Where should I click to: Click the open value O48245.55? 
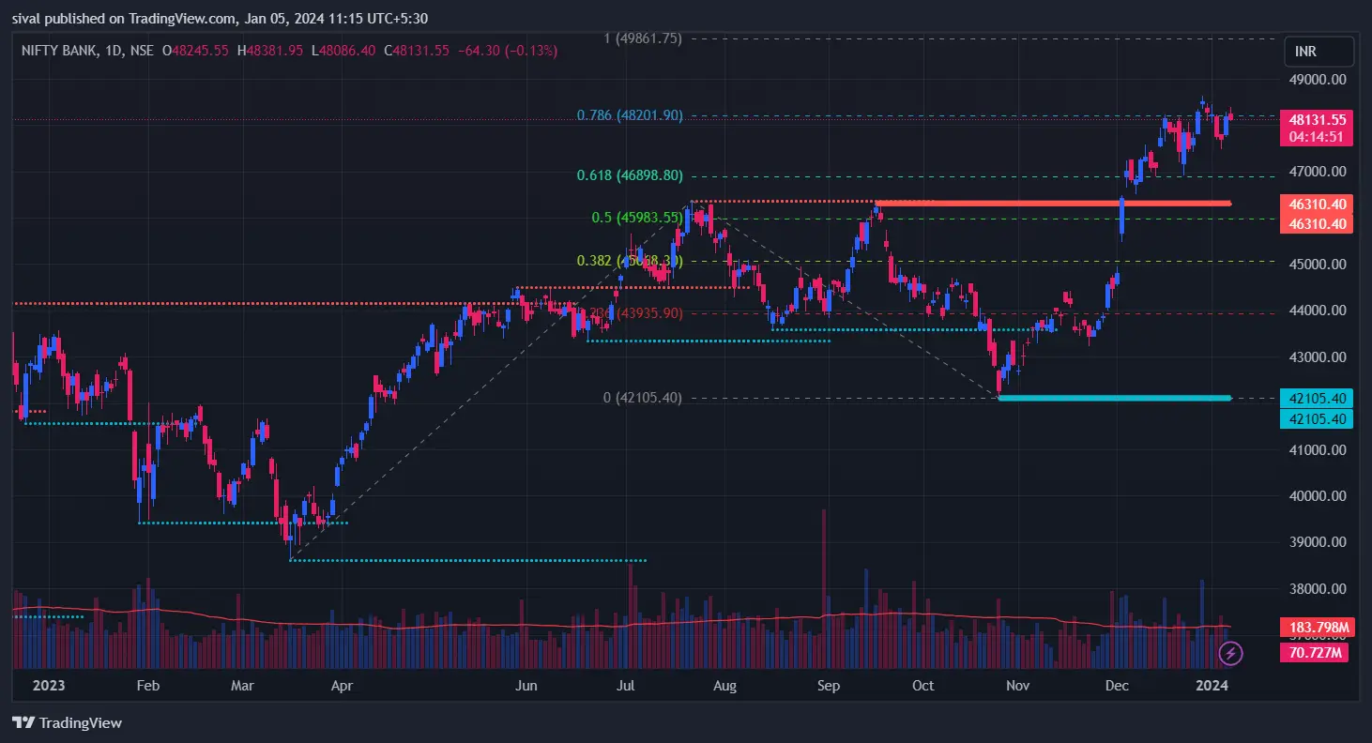coord(195,51)
